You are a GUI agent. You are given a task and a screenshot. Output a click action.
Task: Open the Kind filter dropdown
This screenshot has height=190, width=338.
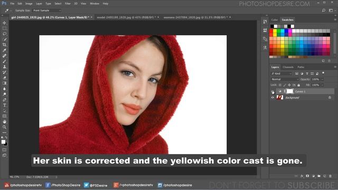tap(281, 74)
